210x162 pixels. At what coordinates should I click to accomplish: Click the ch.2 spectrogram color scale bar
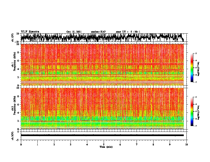click(192, 111)
